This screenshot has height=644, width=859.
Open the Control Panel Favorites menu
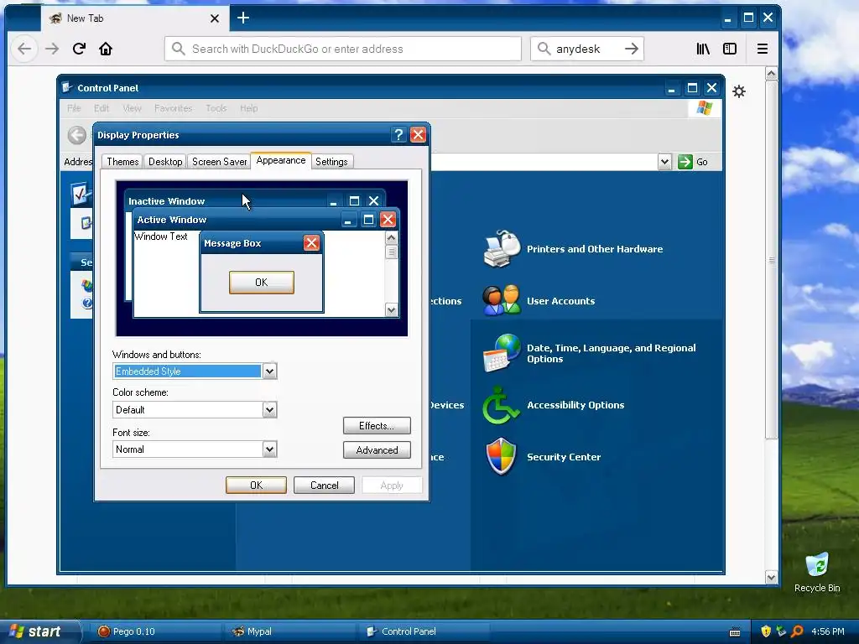173,108
